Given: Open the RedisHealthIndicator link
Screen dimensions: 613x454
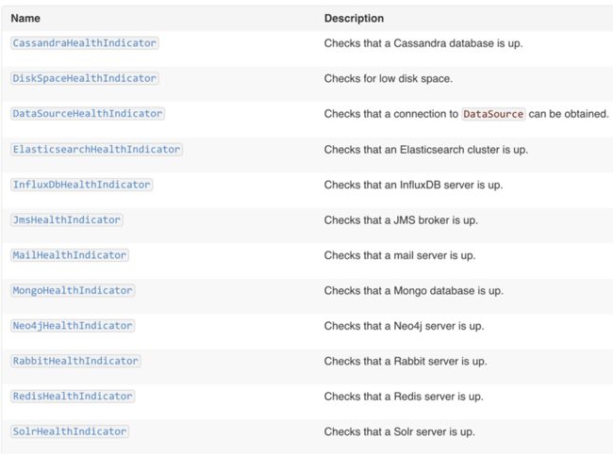Looking at the screenshot, I should pos(73,397).
